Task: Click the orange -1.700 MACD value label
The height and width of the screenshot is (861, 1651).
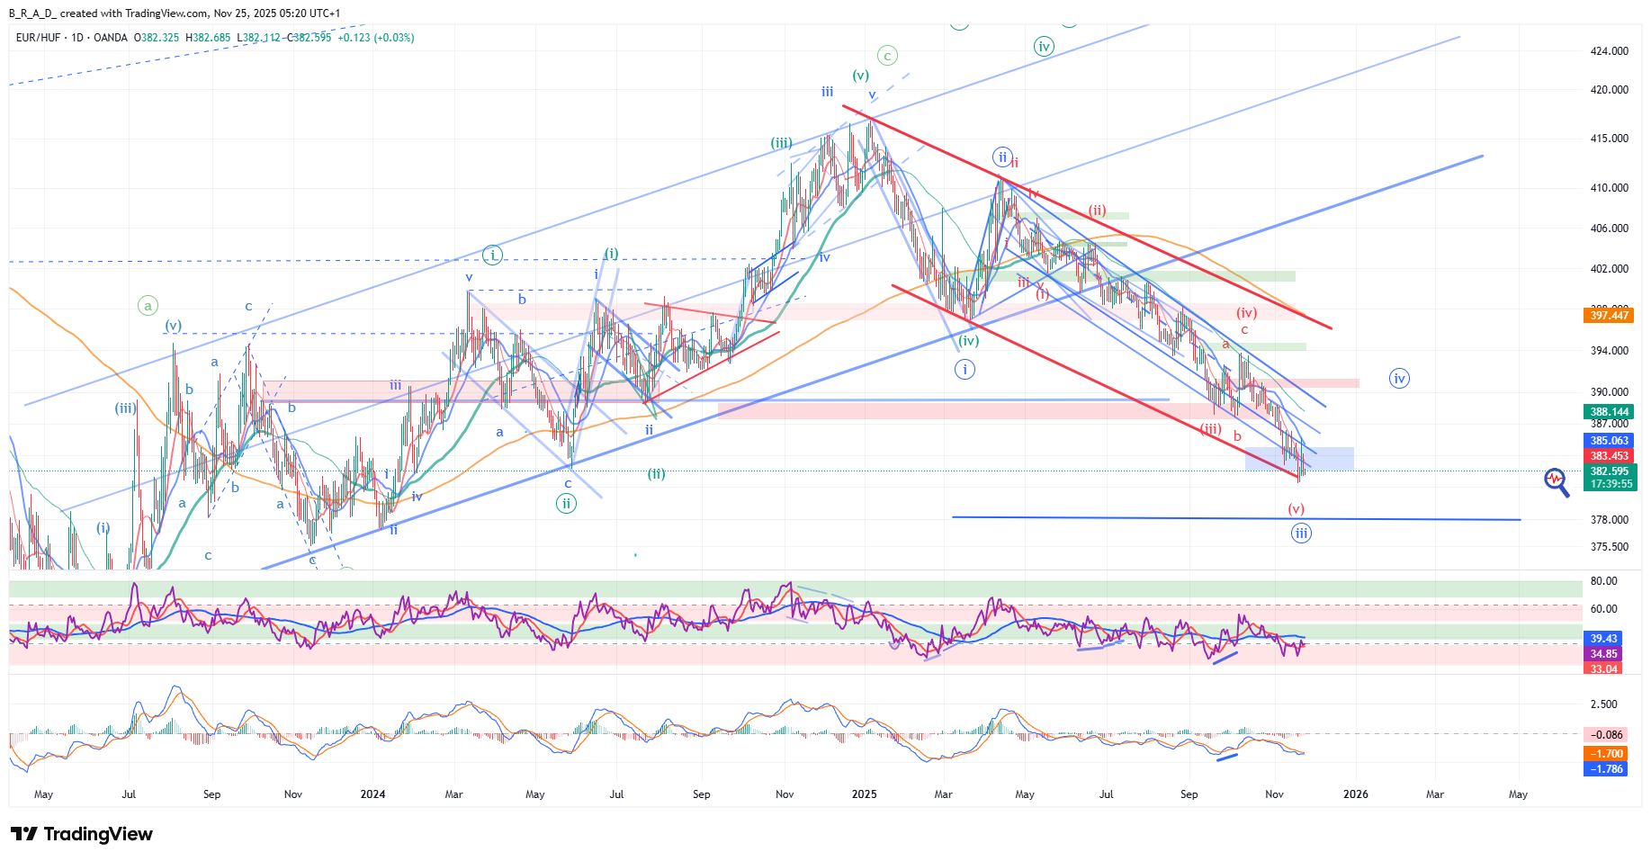Action: (1605, 754)
